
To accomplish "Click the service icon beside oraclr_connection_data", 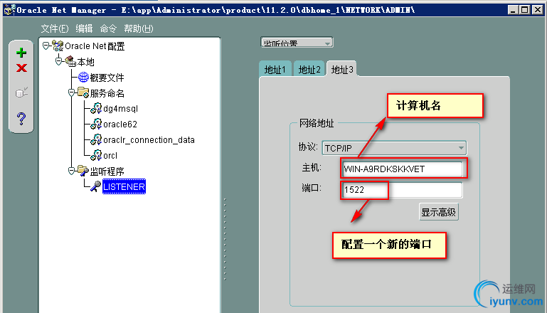I will pos(96,139).
